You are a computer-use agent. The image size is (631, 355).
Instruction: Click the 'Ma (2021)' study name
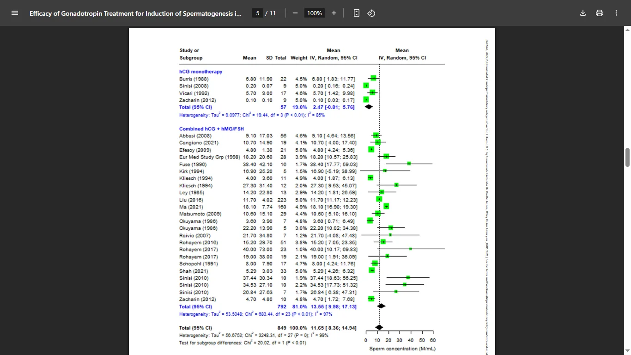pyautogui.click(x=191, y=207)
